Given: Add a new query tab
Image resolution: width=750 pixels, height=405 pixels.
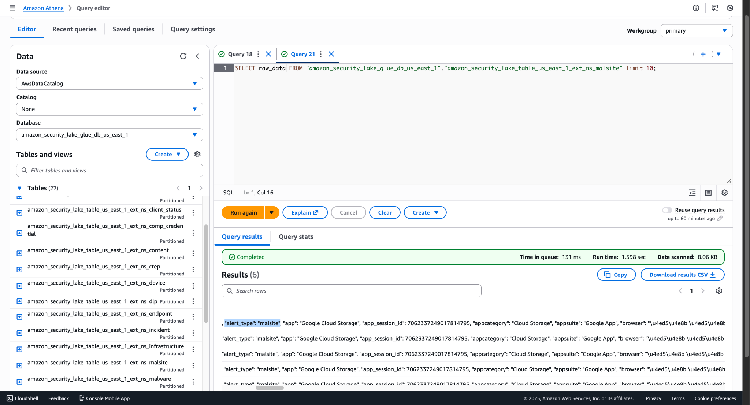Looking at the screenshot, I should (x=703, y=54).
